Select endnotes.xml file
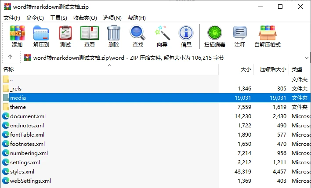This screenshot has height=188, width=311. pyautogui.click(x=155, y=125)
